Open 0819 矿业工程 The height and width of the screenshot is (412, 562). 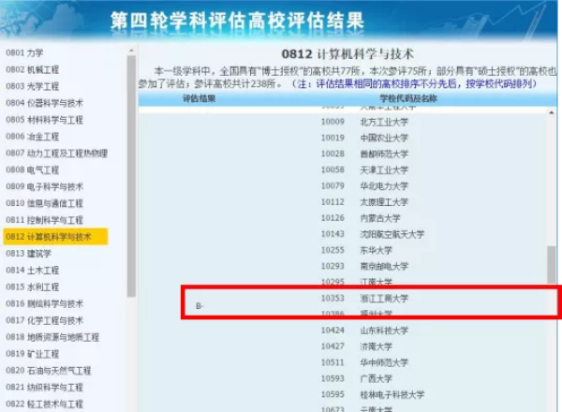pos(32,354)
